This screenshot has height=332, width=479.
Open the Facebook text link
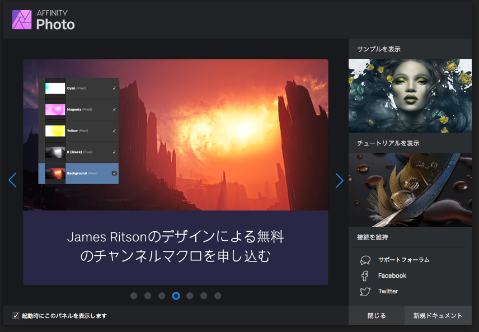(x=392, y=275)
